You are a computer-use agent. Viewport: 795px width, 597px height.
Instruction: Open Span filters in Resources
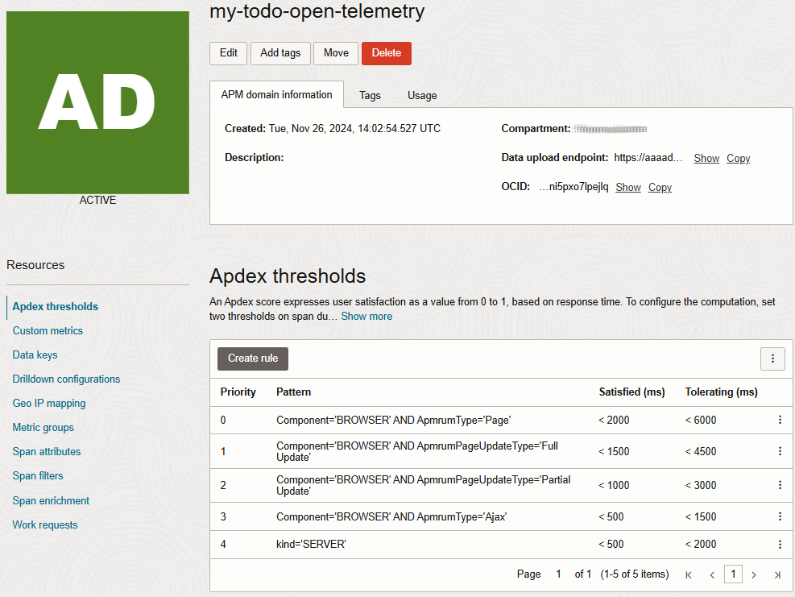coord(38,475)
